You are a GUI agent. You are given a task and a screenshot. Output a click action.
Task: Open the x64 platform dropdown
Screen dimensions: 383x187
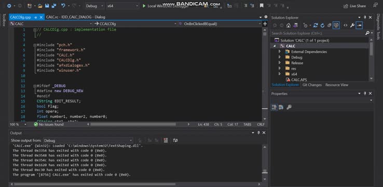click(x=123, y=6)
